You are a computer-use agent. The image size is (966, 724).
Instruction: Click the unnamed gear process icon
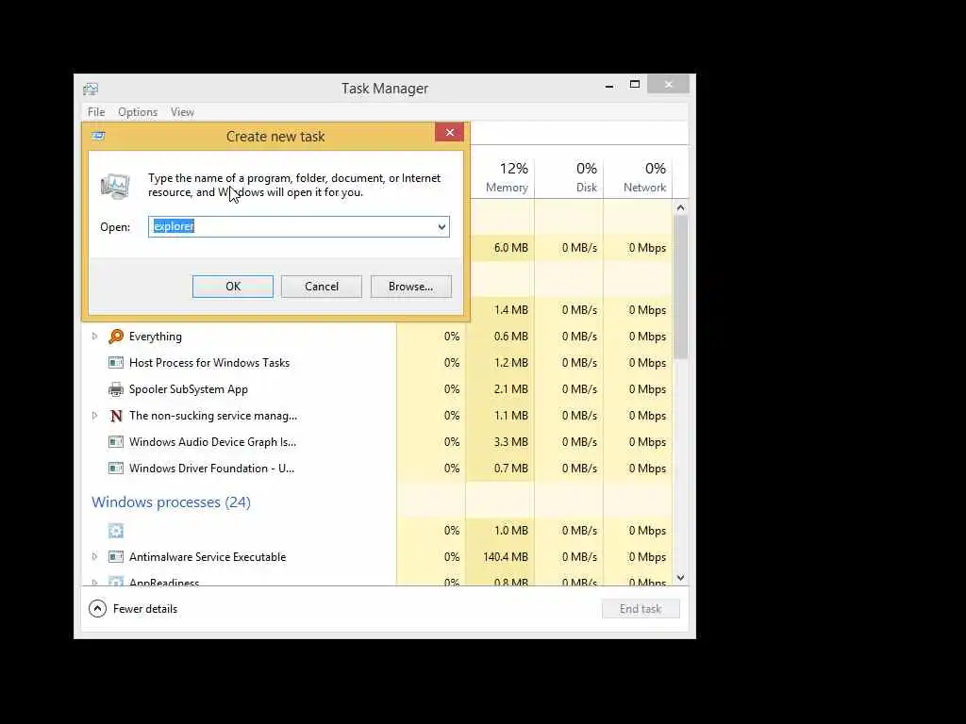point(116,531)
